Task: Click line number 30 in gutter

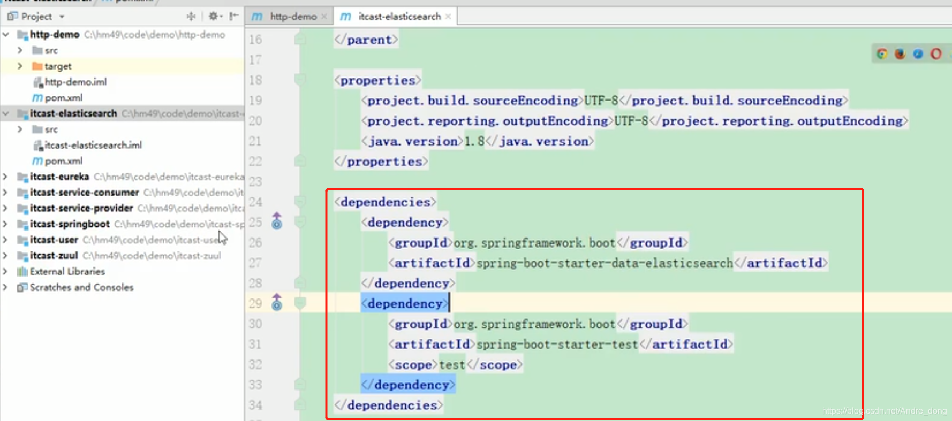Action: click(255, 324)
